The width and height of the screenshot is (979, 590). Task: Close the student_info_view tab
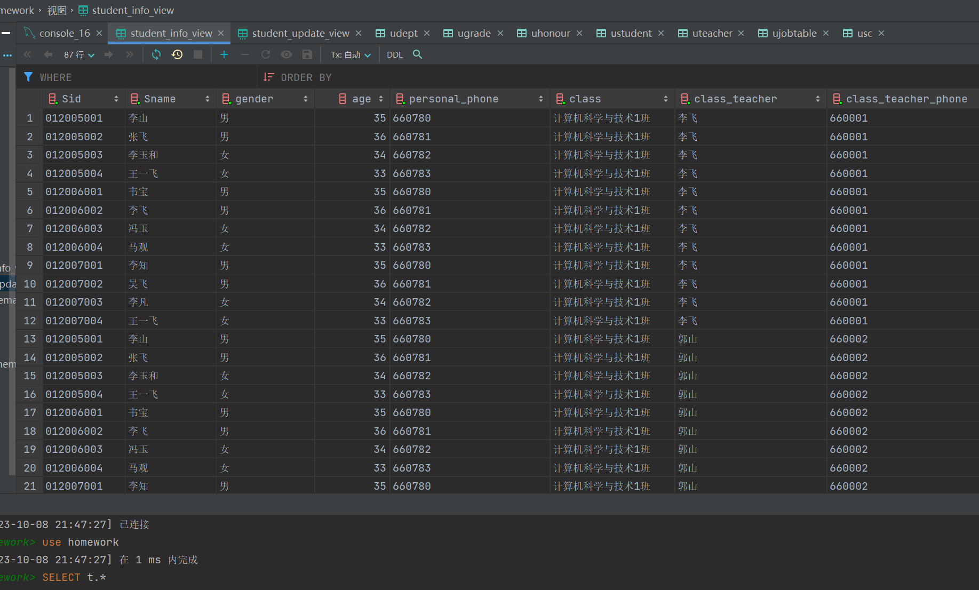(x=221, y=33)
